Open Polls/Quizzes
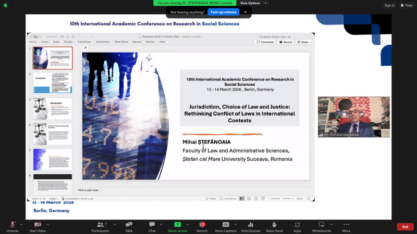Screen dimensions: 417x234 pos(251,227)
